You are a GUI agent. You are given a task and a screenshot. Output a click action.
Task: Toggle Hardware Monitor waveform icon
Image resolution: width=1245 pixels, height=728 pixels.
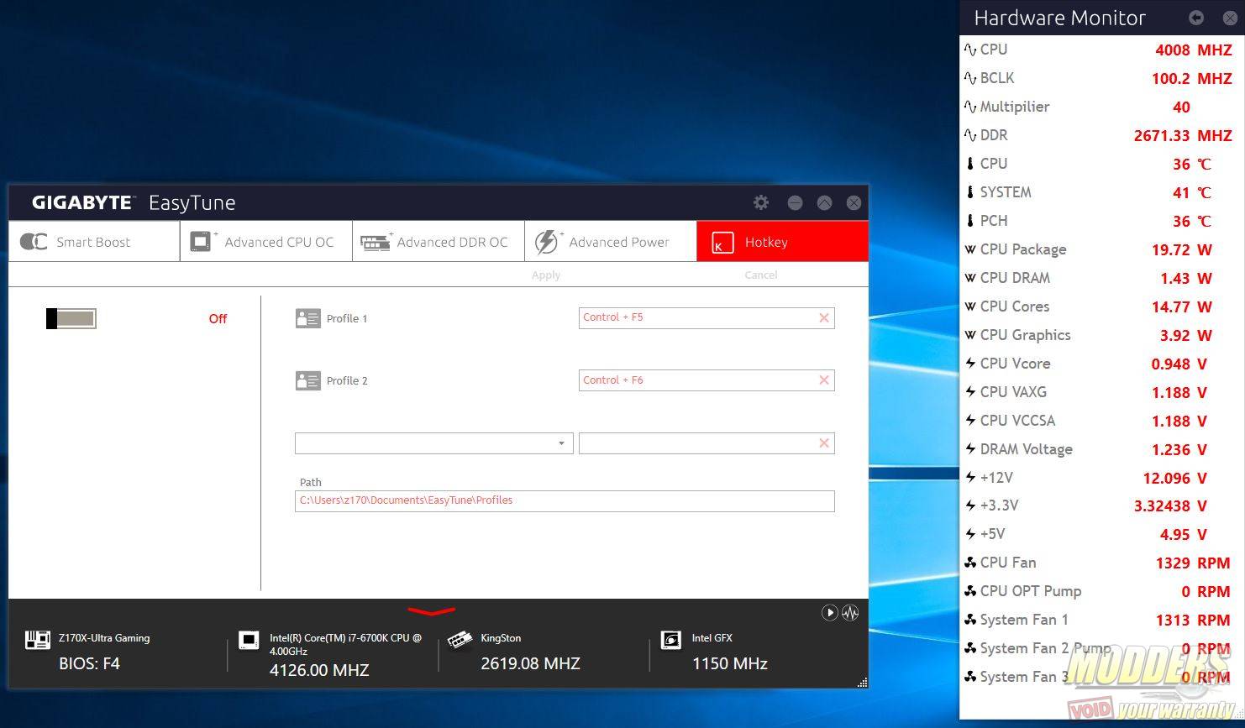click(850, 612)
